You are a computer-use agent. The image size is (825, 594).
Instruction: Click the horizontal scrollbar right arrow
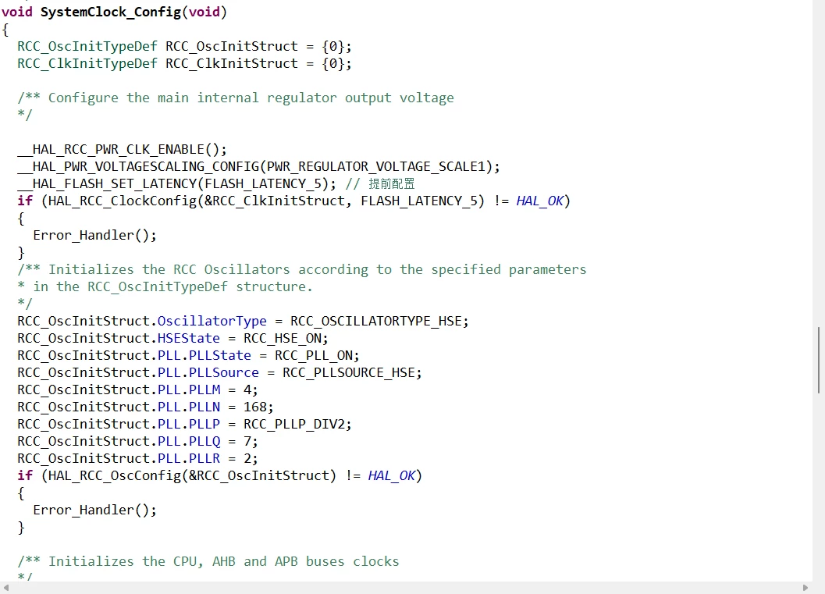pos(805,588)
